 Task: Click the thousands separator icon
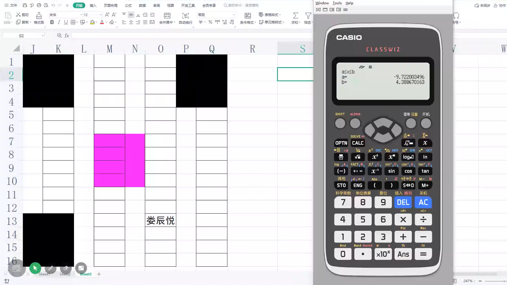(x=217, y=22)
